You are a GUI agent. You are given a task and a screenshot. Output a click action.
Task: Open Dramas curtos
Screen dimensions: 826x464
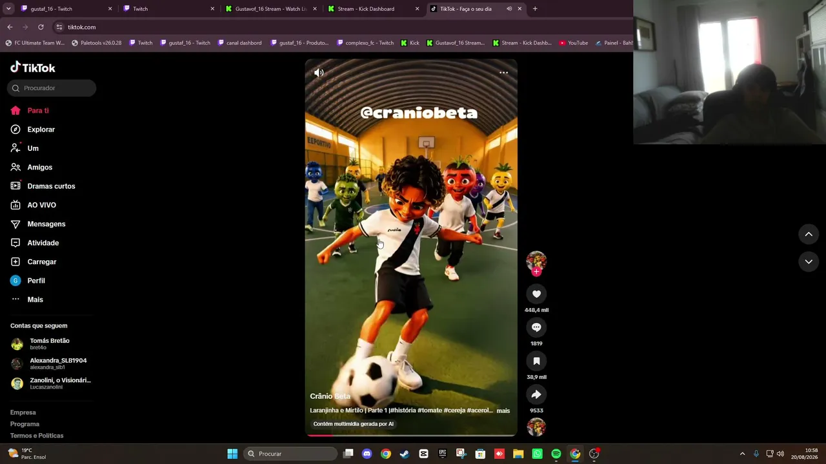(x=52, y=186)
